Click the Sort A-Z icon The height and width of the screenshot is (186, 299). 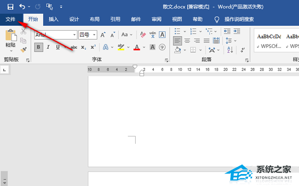click(230, 50)
